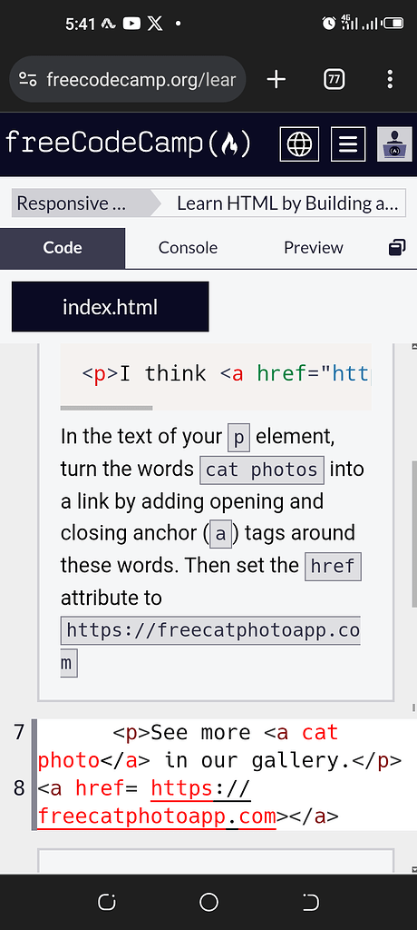Open the index.html file button
Viewport: 417px width, 930px height.
111,307
